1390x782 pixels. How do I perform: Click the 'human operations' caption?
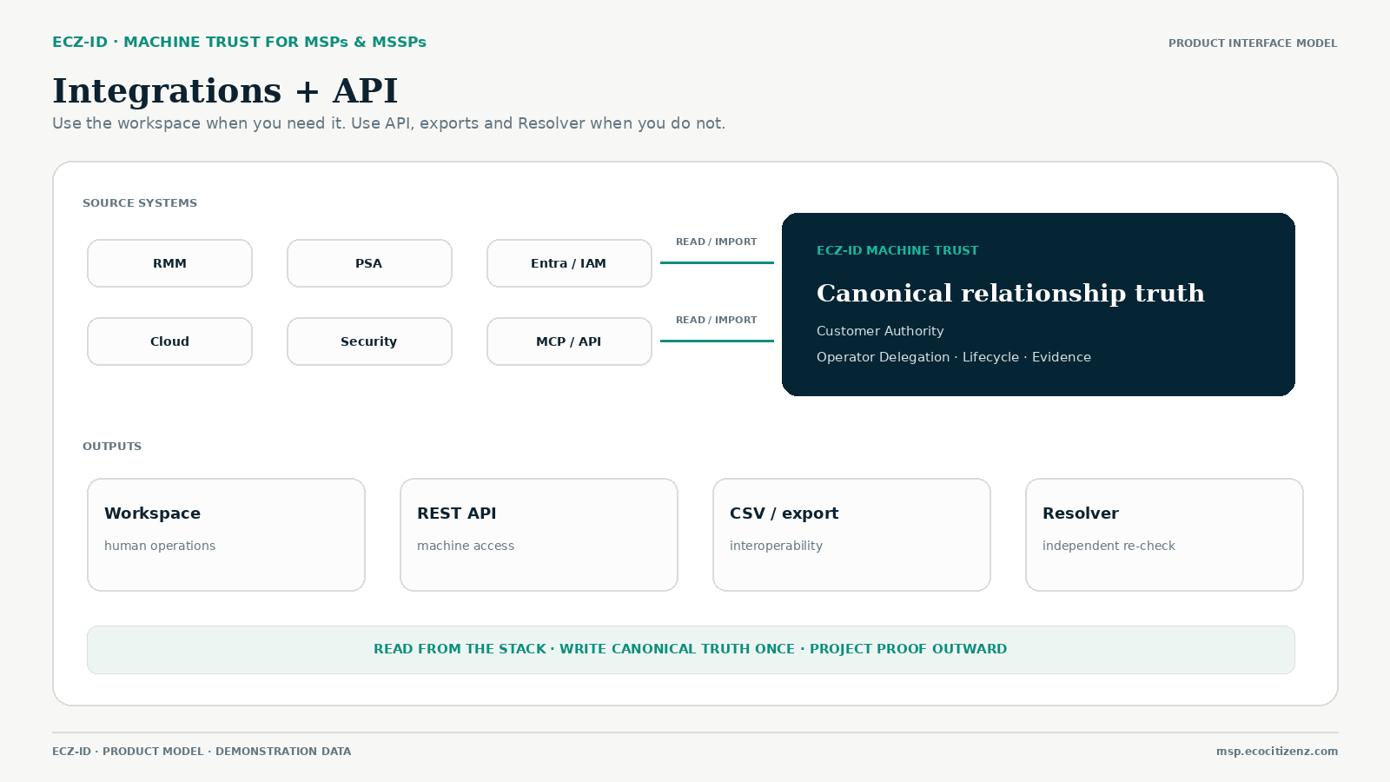(x=160, y=546)
